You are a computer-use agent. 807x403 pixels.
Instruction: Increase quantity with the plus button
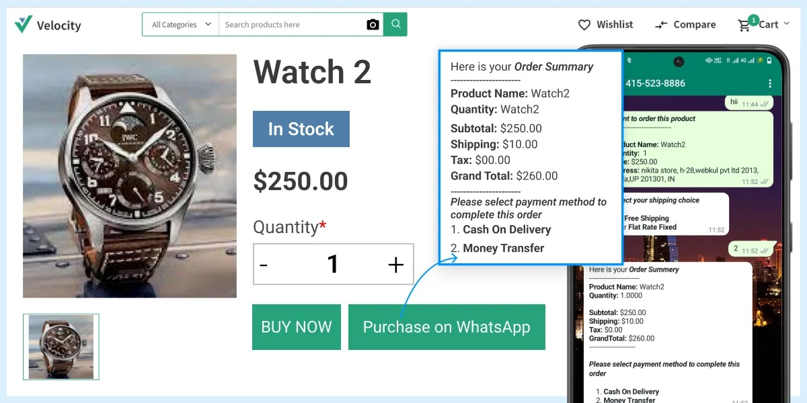tap(396, 265)
